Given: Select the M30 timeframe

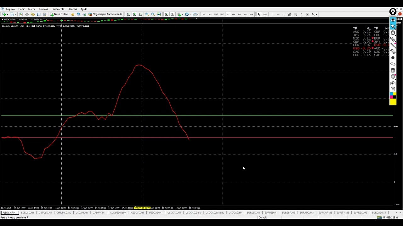Looking at the screenshot, I should pyautogui.click(x=222, y=14).
